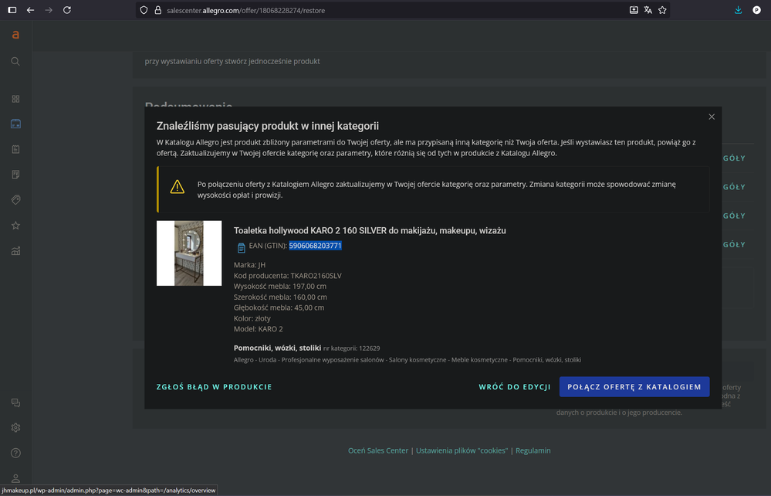Open the Regulamin footer link
This screenshot has height=496, width=771.
pyautogui.click(x=533, y=450)
